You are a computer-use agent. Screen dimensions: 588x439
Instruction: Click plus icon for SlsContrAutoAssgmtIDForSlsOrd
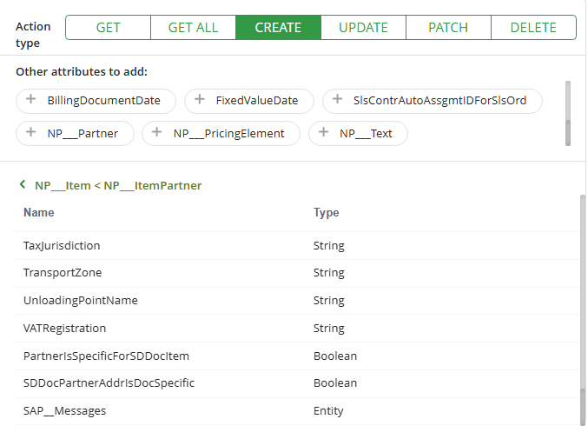pyautogui.click(x=338, y=99)
